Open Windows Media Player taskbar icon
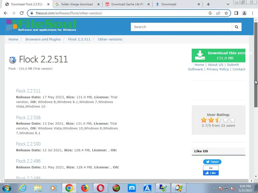Viewport: 258px width, 193px height. 53,188
